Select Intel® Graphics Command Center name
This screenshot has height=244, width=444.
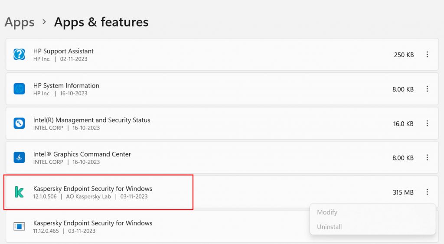click(x=82, y=154)
